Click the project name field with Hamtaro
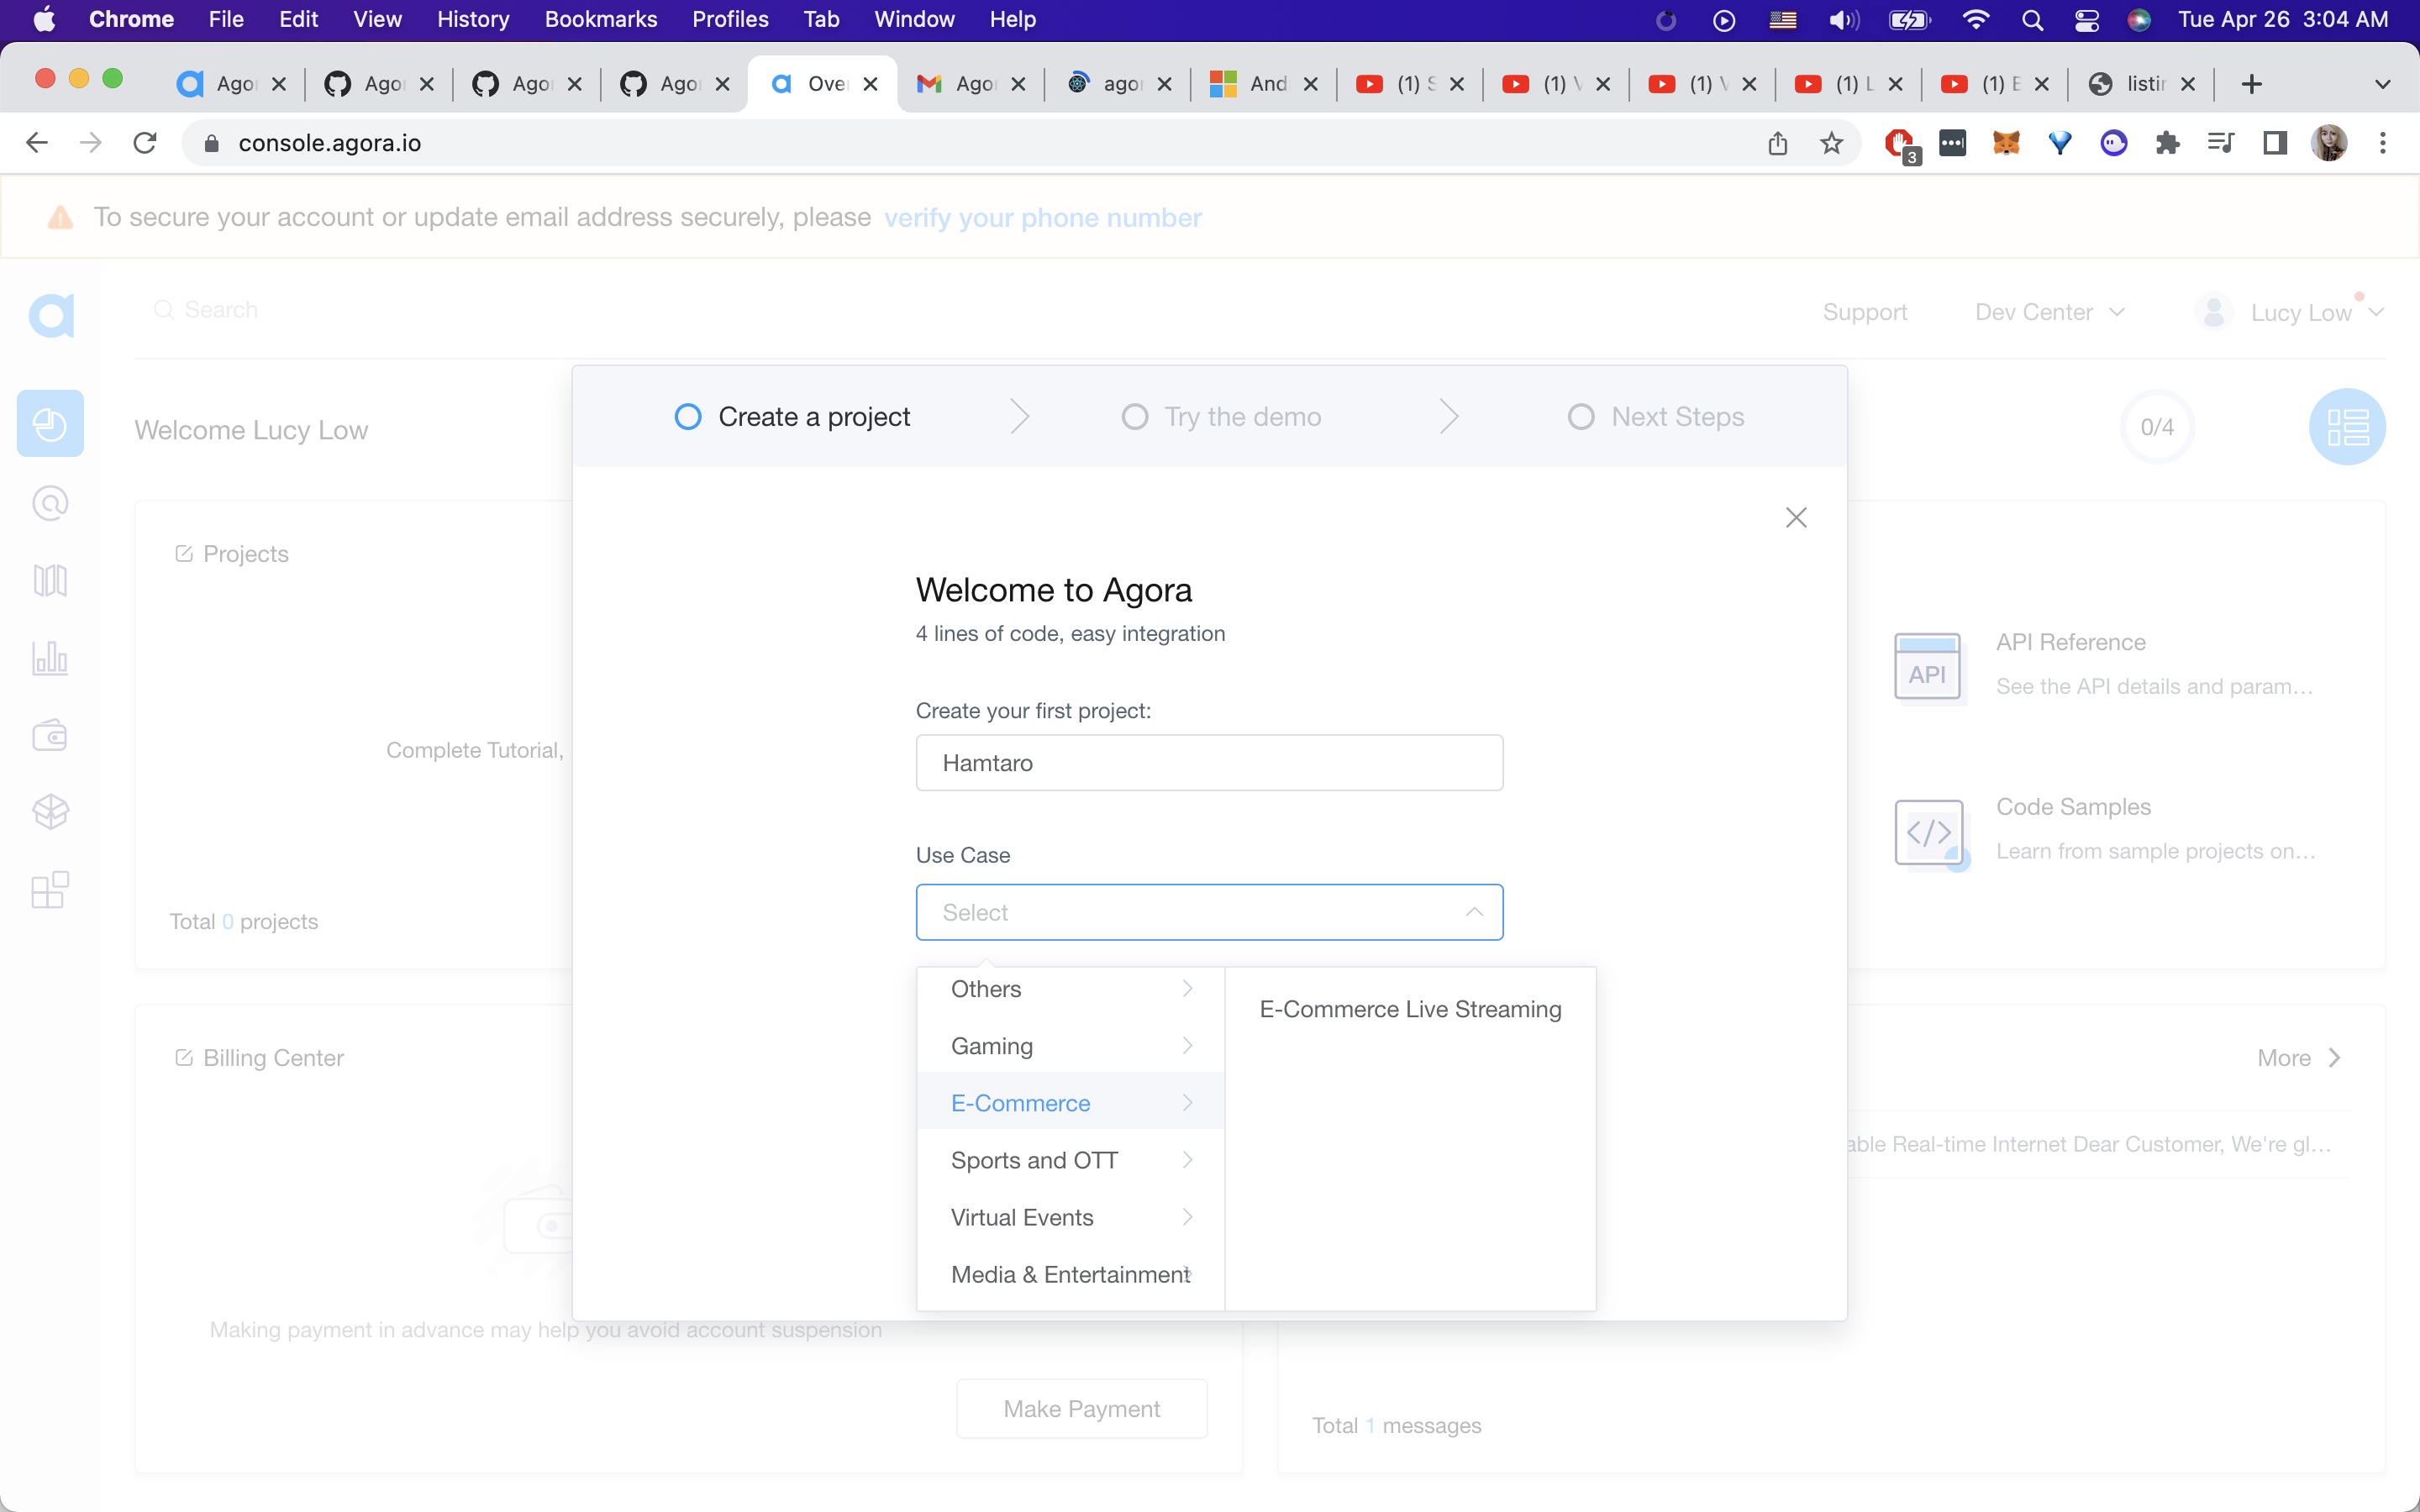 1209,763
